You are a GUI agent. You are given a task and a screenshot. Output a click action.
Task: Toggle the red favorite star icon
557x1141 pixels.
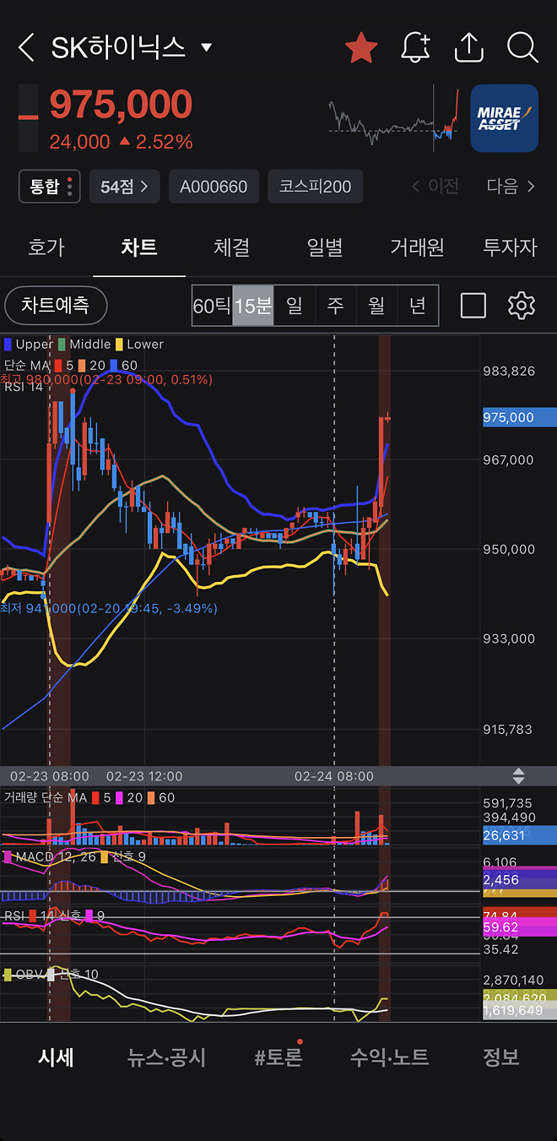click(x=361, y=47)
